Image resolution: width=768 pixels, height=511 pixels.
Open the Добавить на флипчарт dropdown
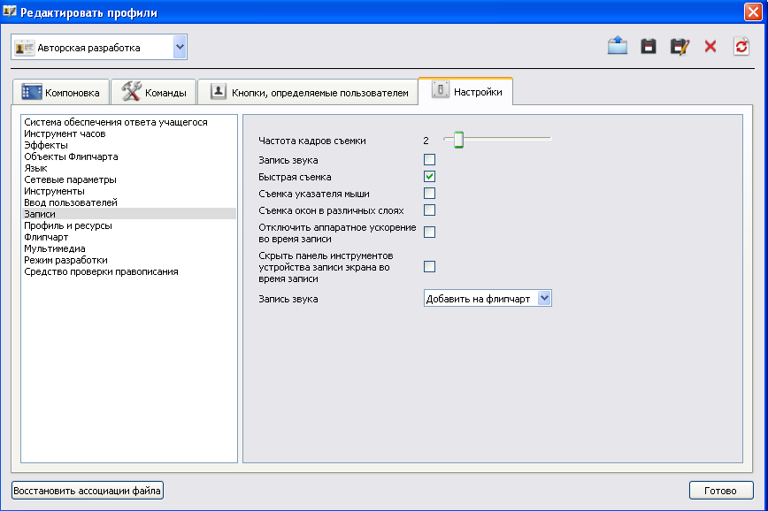544,299
